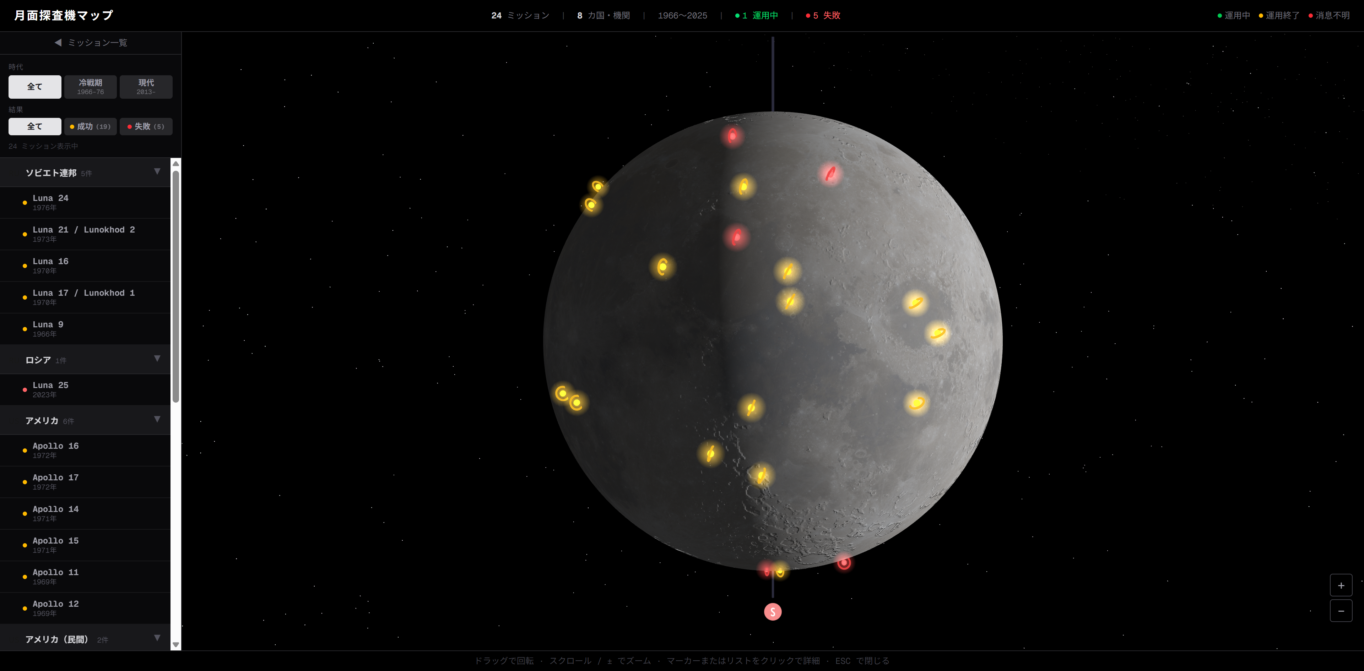Click the zoom out minus button

point(1341,611)
